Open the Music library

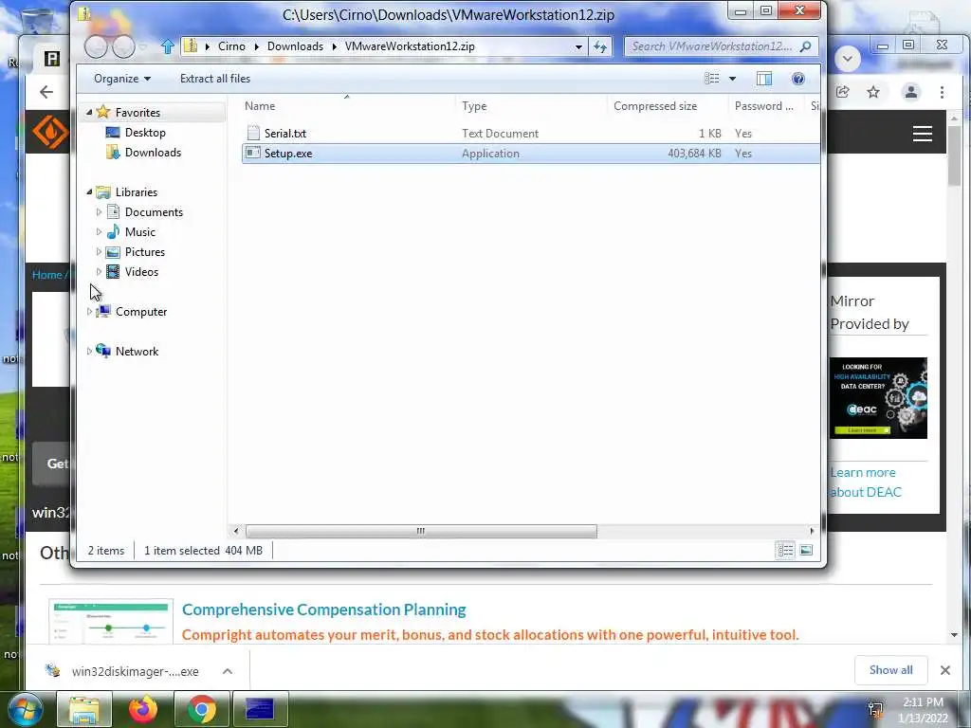click(x=140, y=231)
